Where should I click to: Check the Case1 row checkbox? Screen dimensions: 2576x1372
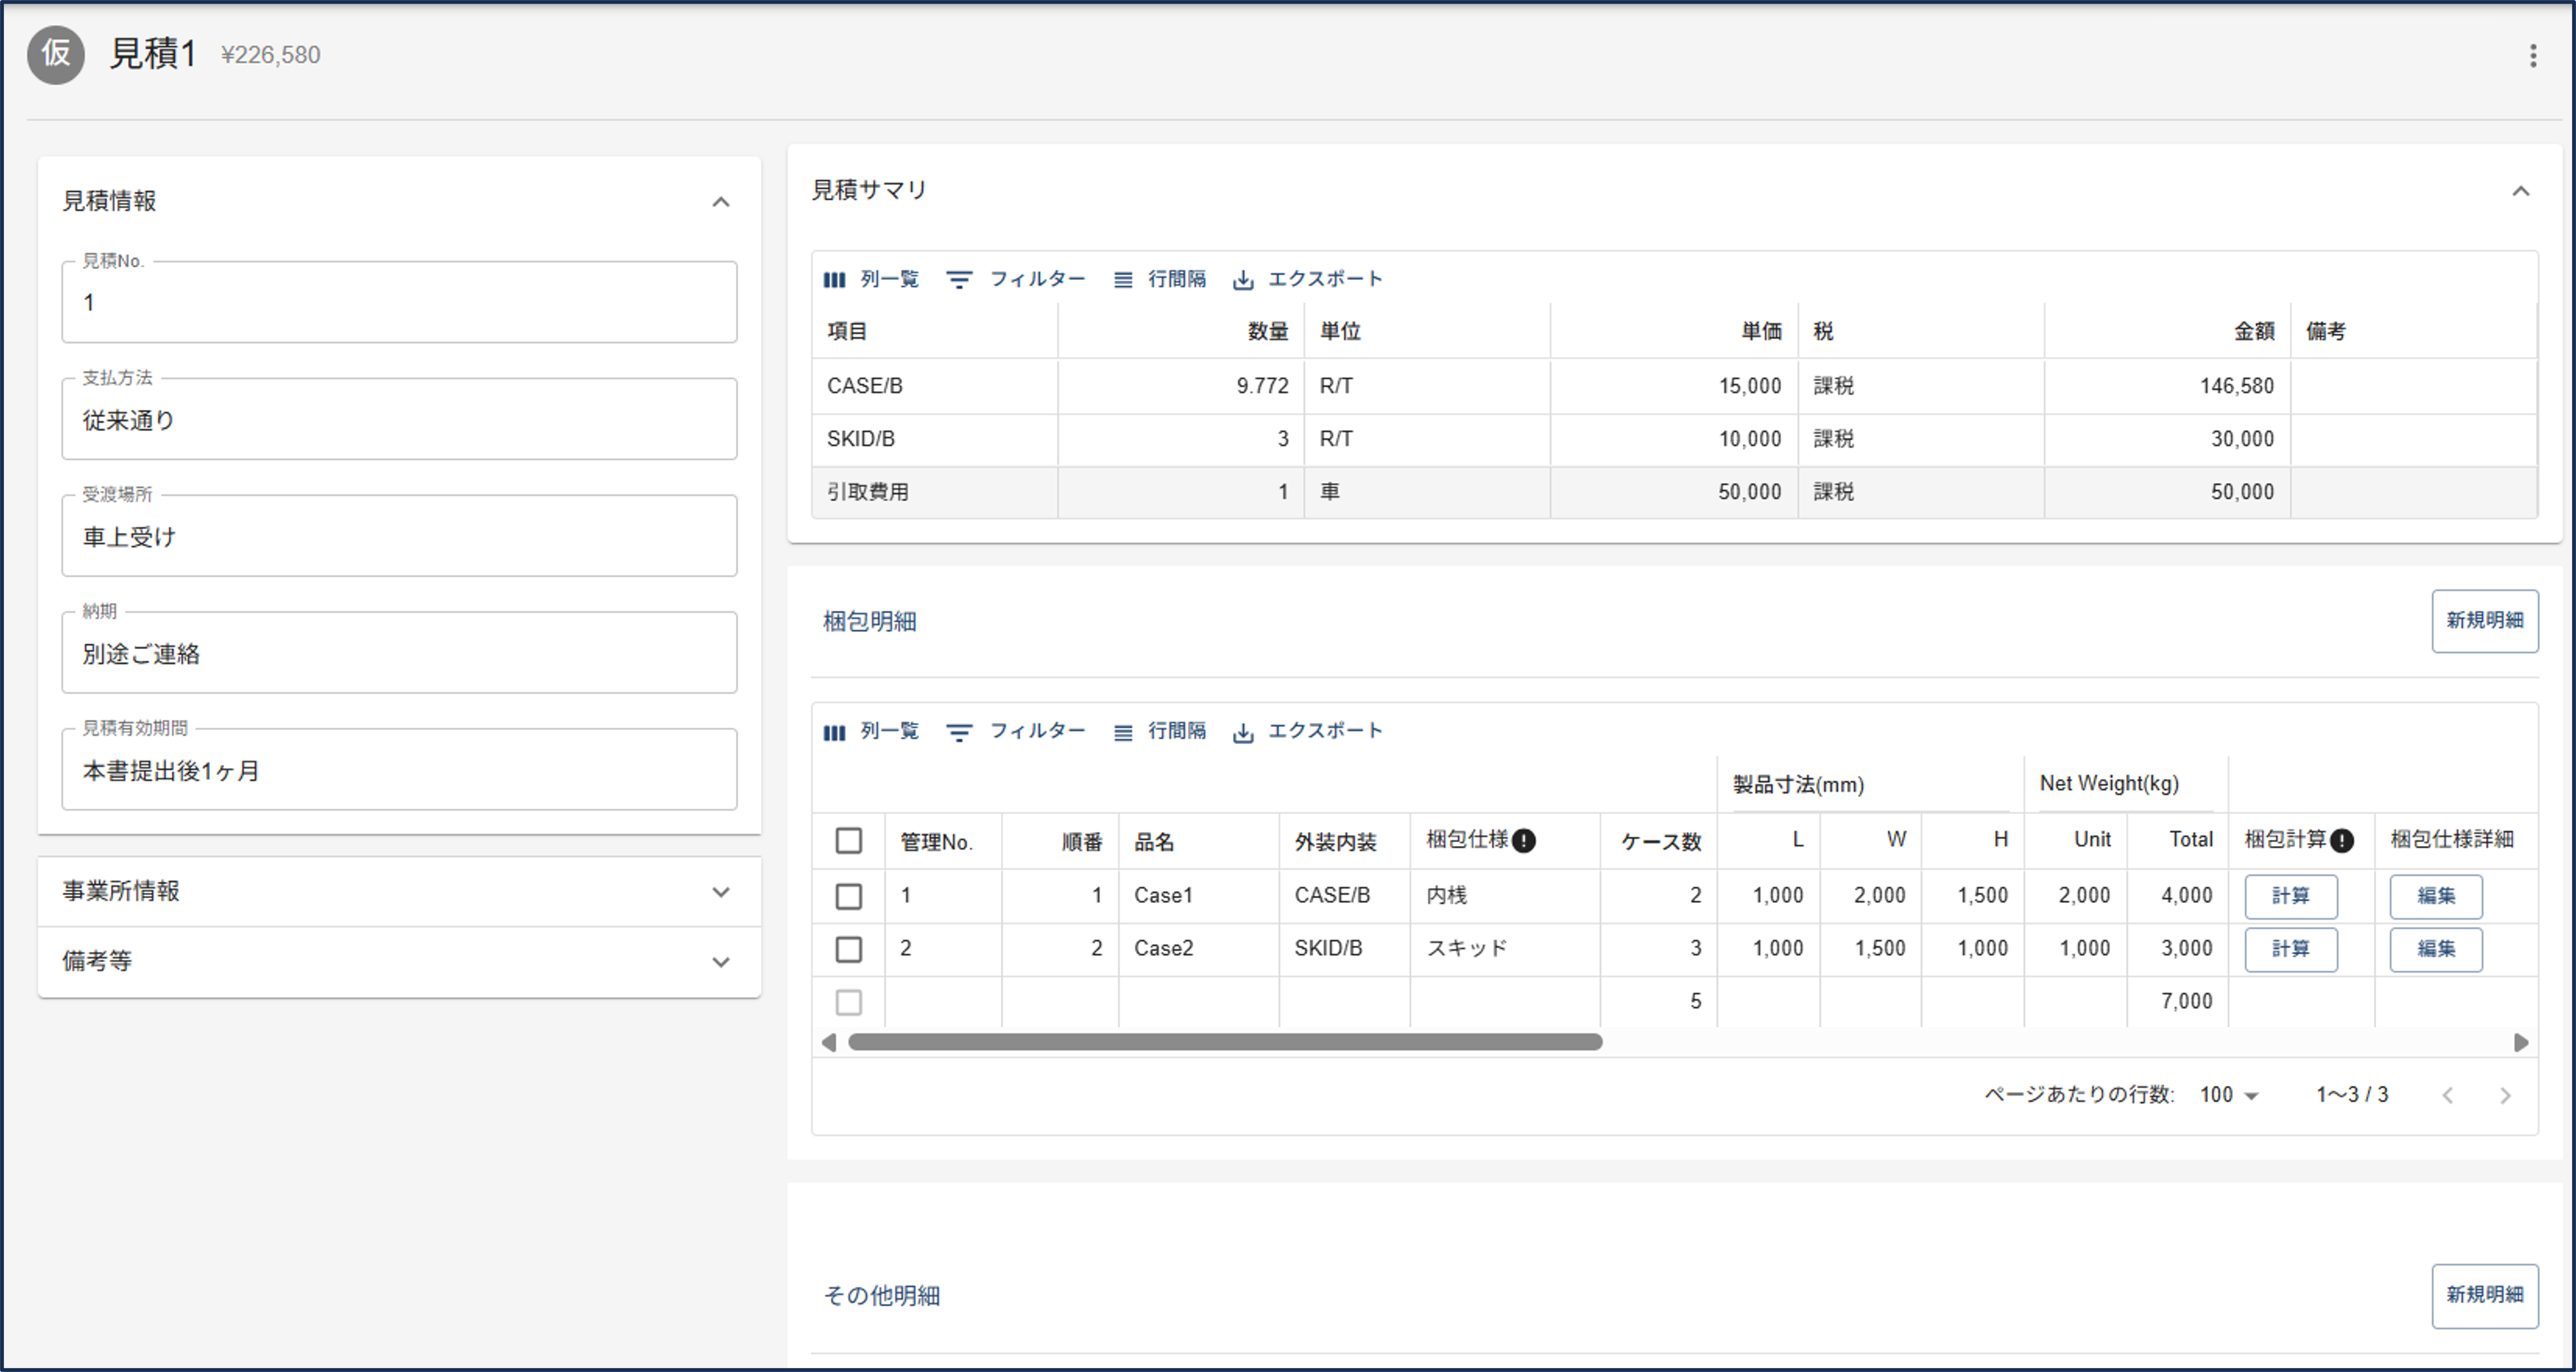[x=848, y=896]
